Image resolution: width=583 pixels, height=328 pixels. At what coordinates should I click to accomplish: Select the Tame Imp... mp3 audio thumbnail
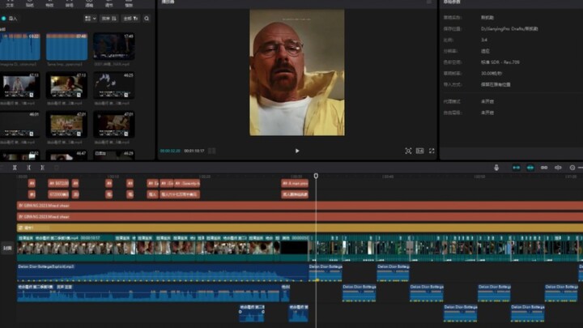coord(67,46)
